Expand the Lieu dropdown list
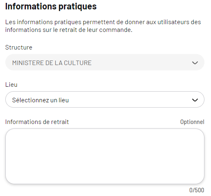Screen dimensions: 211x196 [105, 99]
